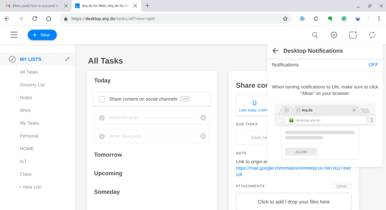Screen dimensions: 386x210
Task: Close the Any.do browser tab
Action: click(135, 6)
